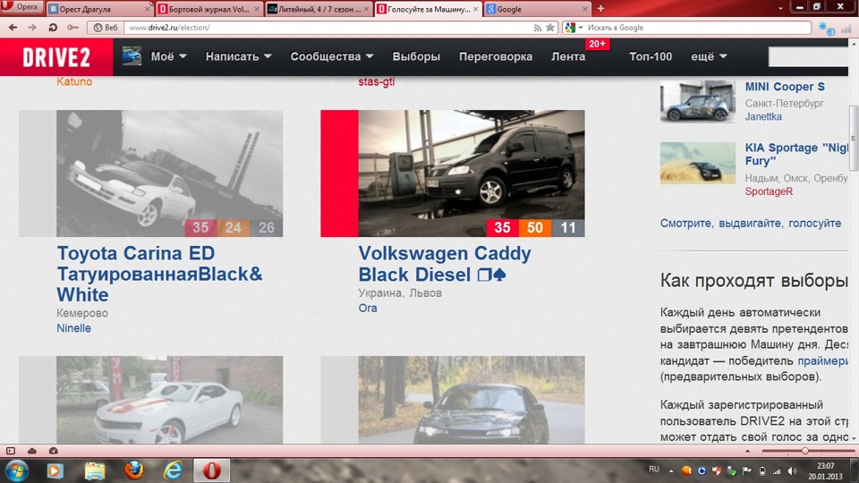Open the Volkswagen Caddy car photo
This screenshot has width=859, height=483.
pyautogui.click(x=472, y=174)
